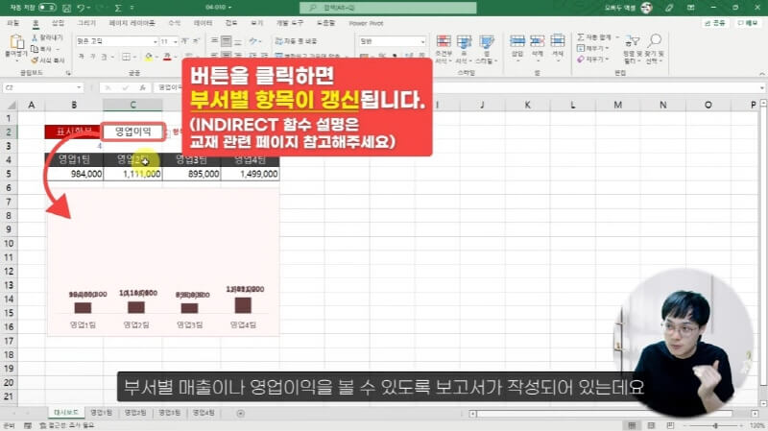Image resolution: width=768 pixels, height=431 pixels.
Task: Click the Comments button
Action: tap(748, 23)
